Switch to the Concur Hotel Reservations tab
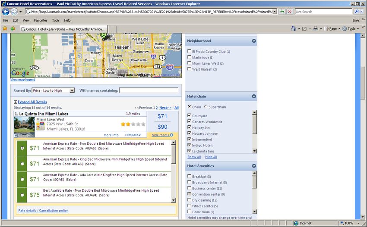This screenshot has height=227, width=367. (x=63, y=29)
